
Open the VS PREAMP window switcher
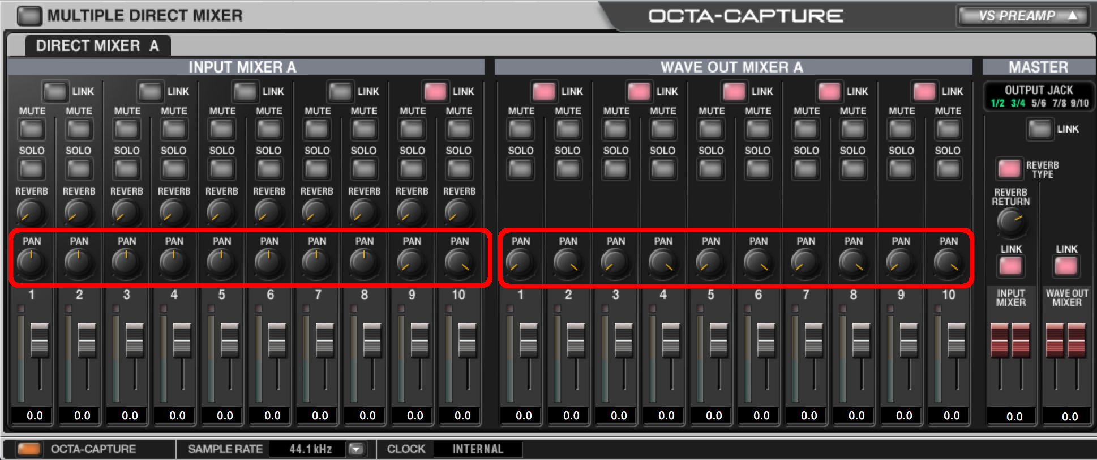(x=1023, y=16)
